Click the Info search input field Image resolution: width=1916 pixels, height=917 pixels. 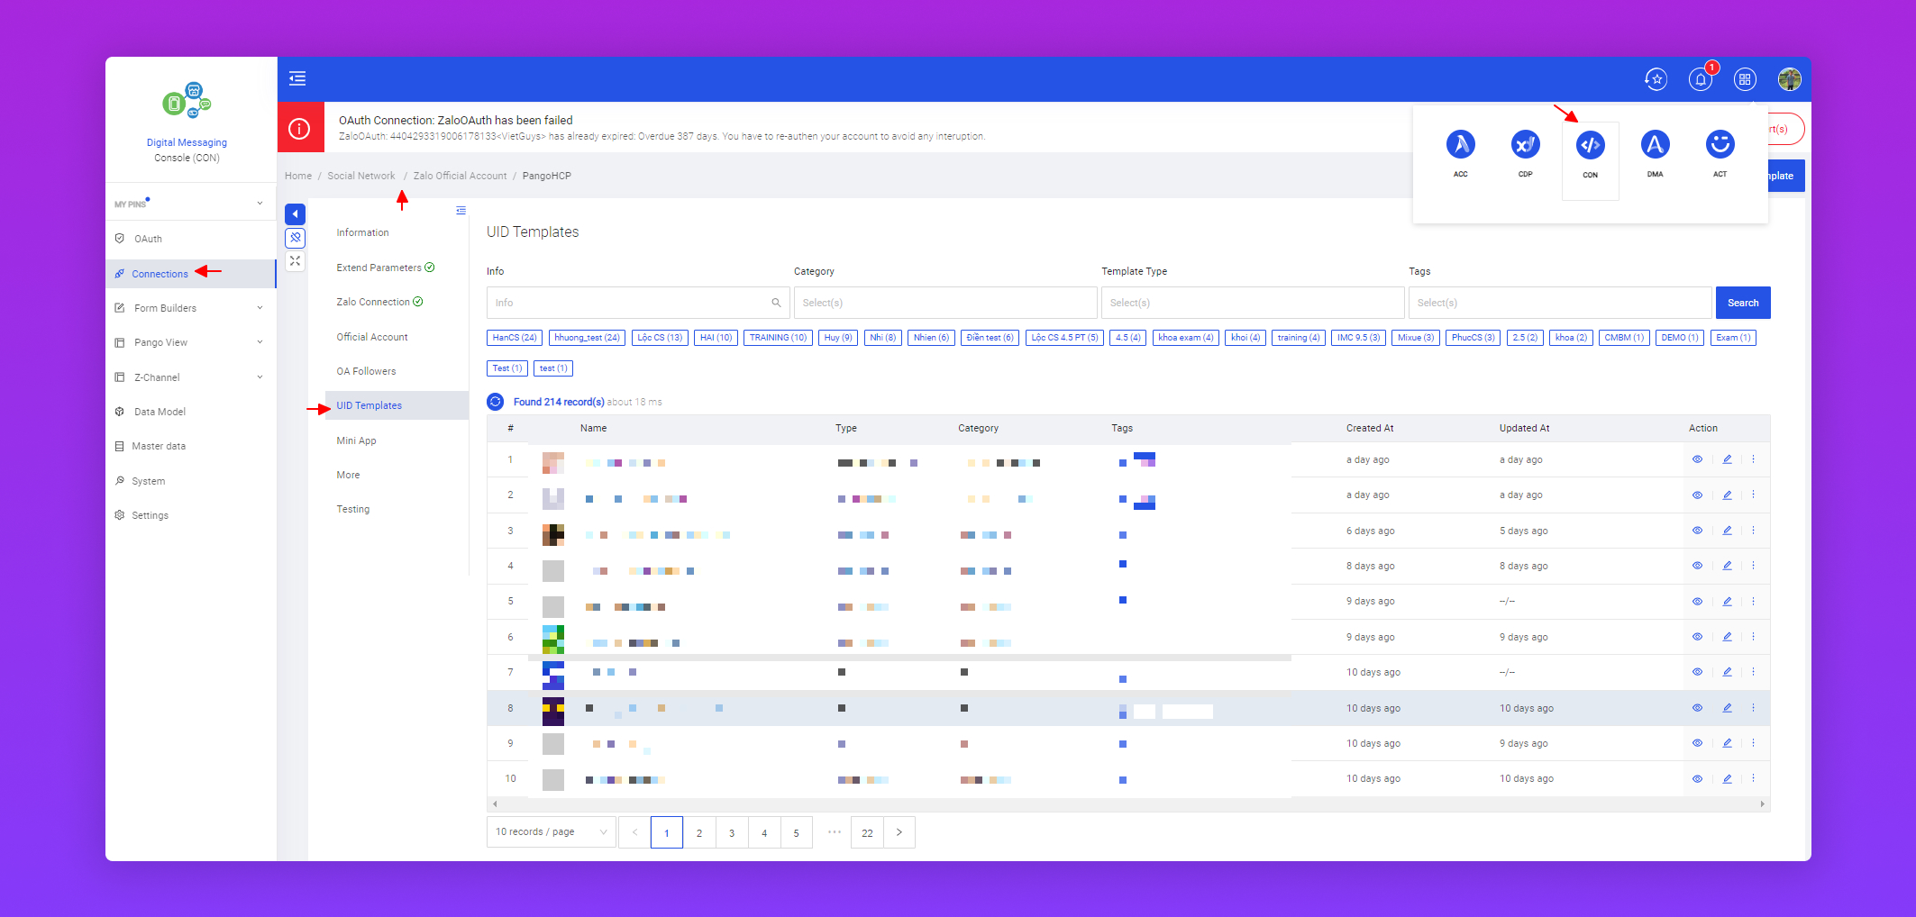631,303
